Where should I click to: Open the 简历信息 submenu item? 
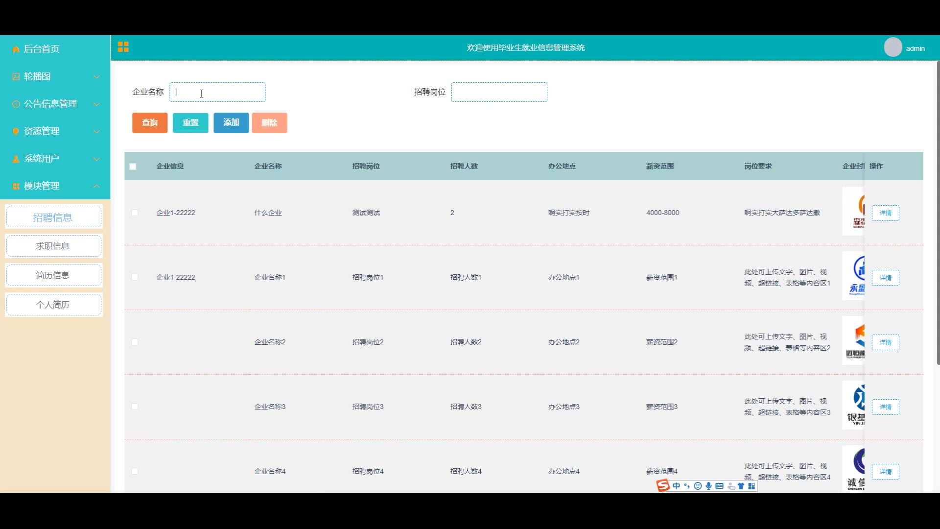click(53, 275)
